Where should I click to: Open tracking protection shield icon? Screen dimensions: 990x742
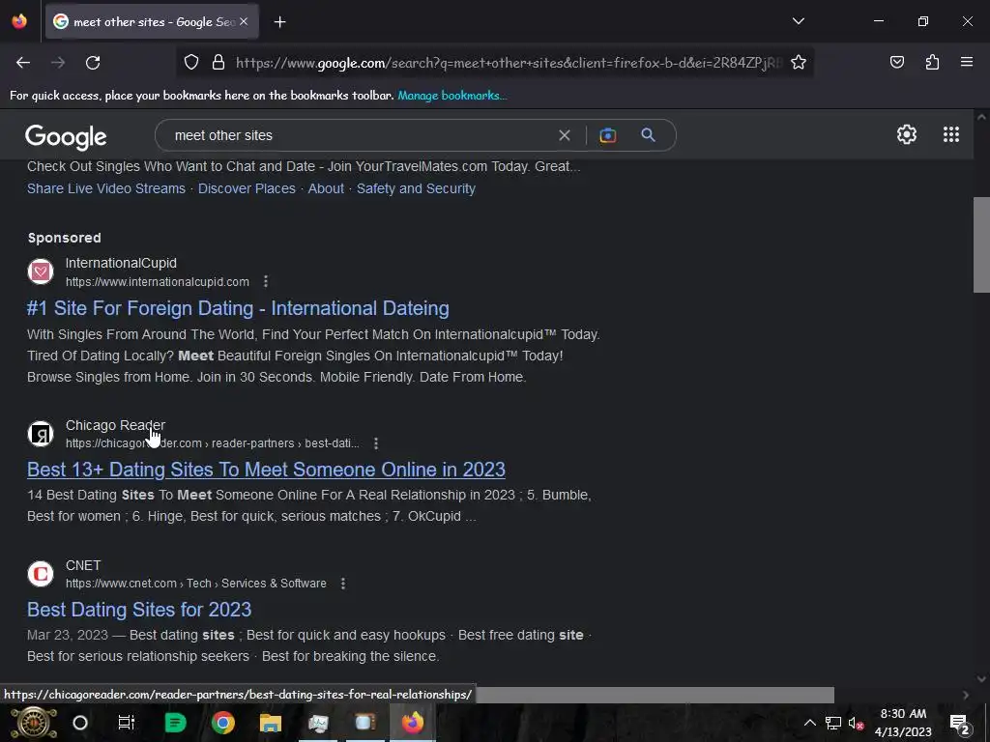[x=191, y=63]
